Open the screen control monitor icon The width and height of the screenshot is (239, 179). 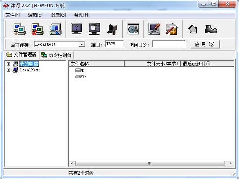[95, 29]
